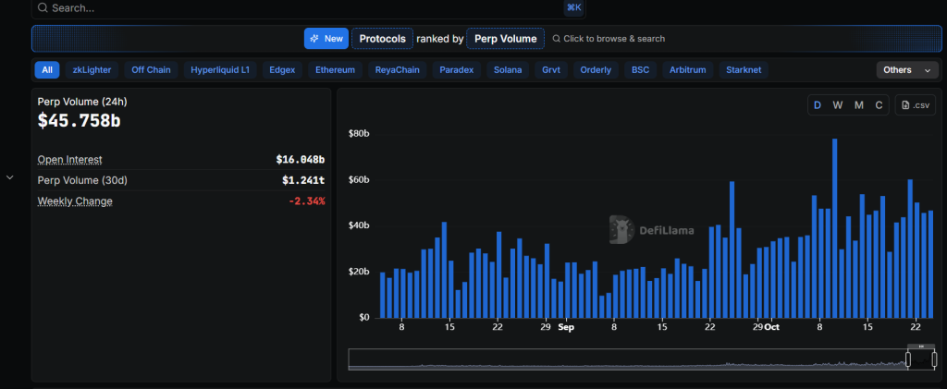Viewport: 947px width, 389px height.
Task: Click the sparkle New button
Action: click(x=326, y=38)
